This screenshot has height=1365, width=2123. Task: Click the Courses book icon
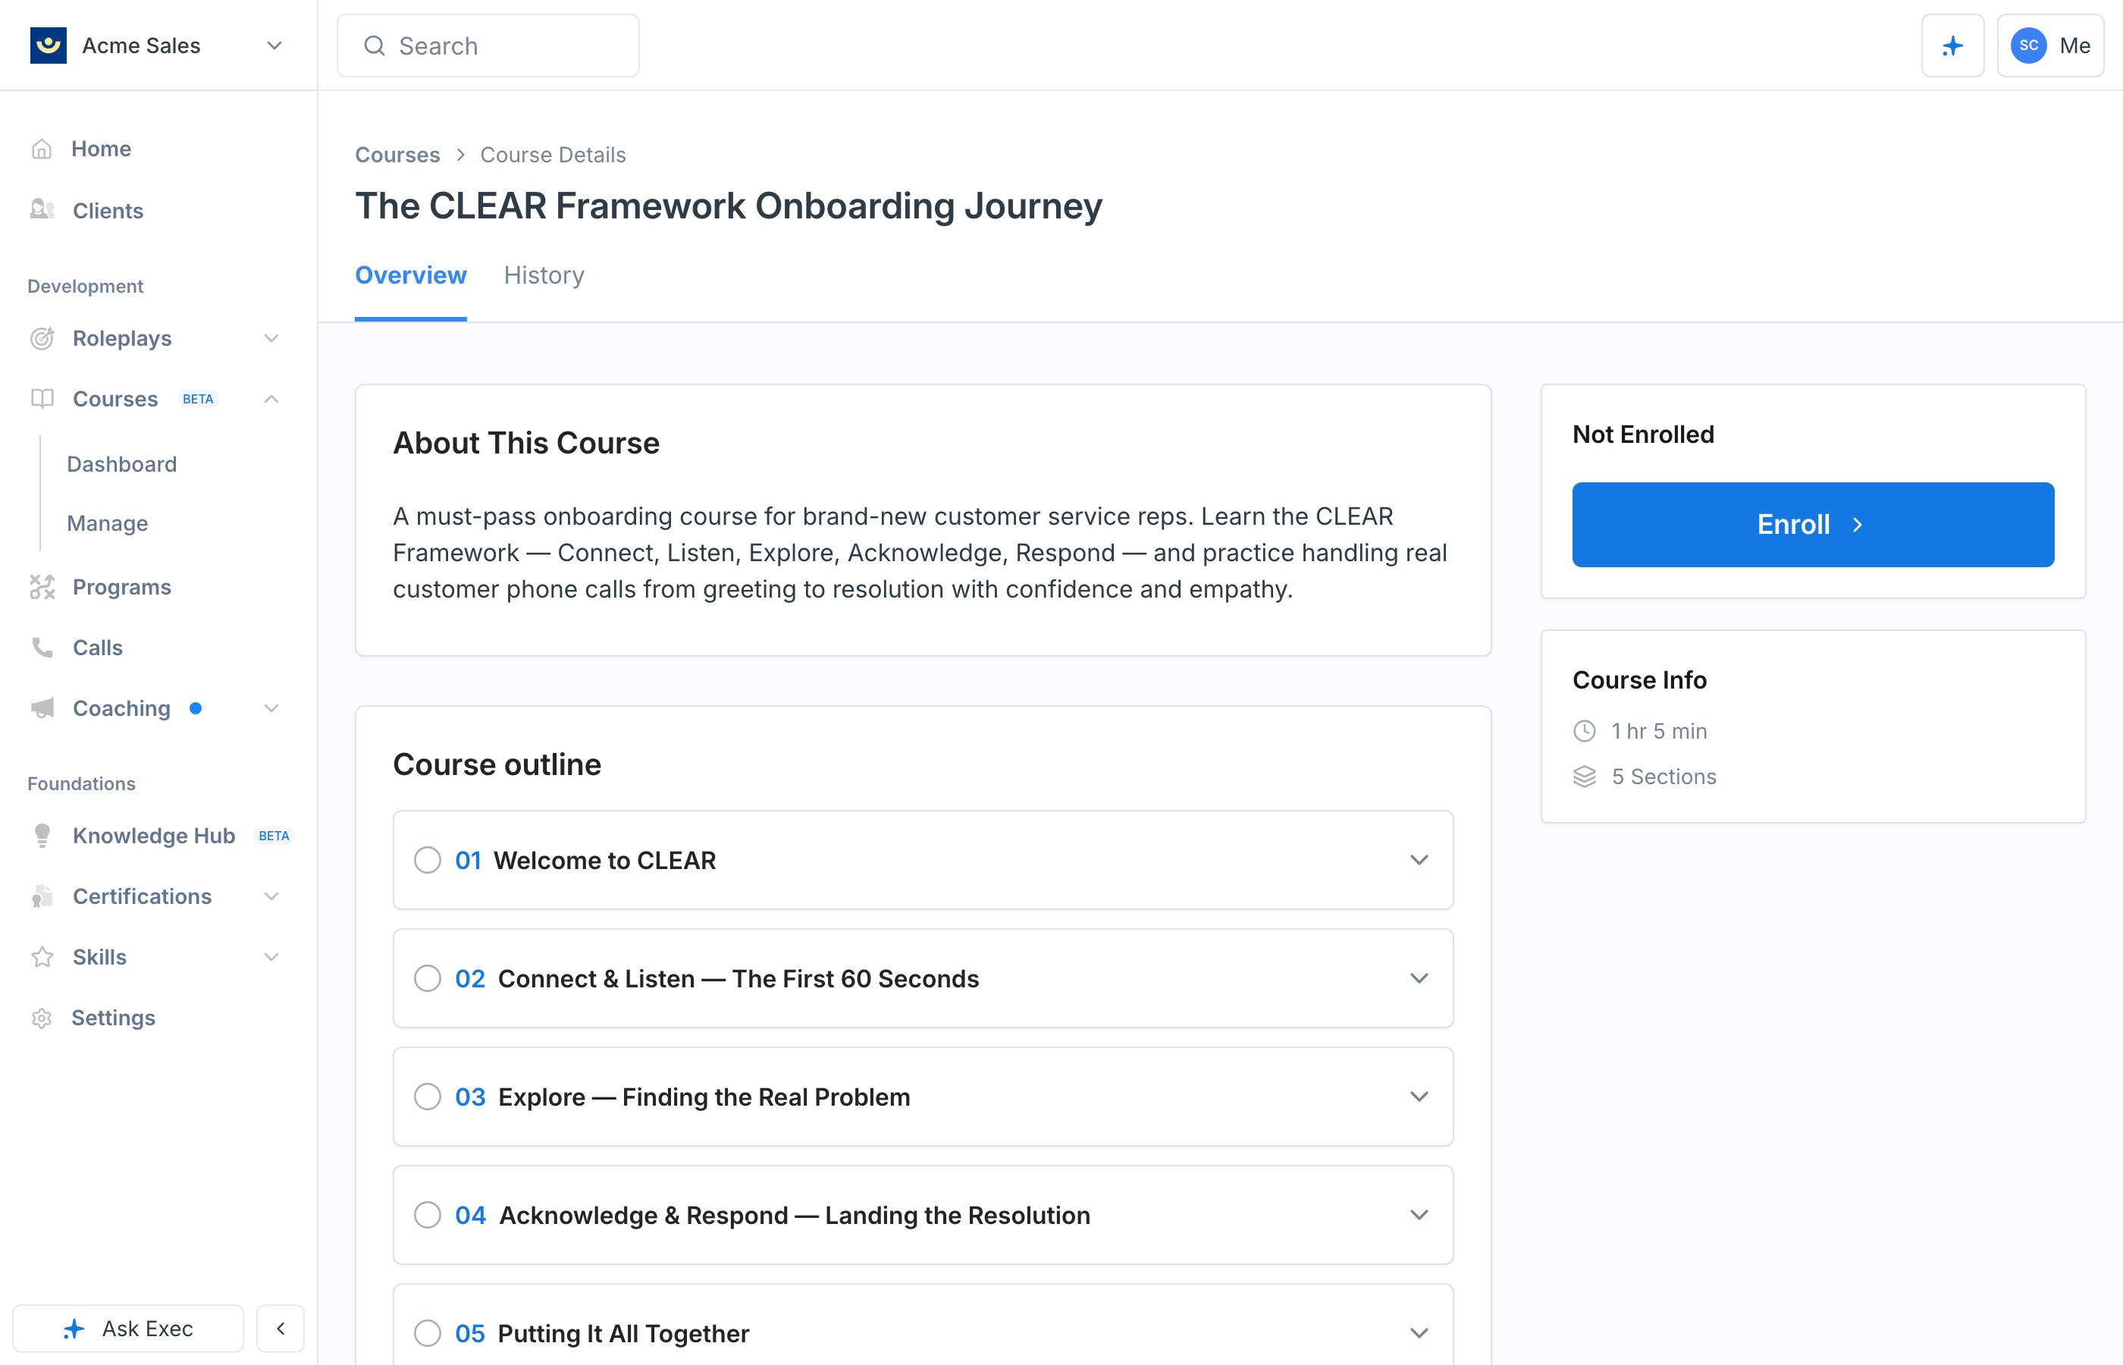pos(42,399)
